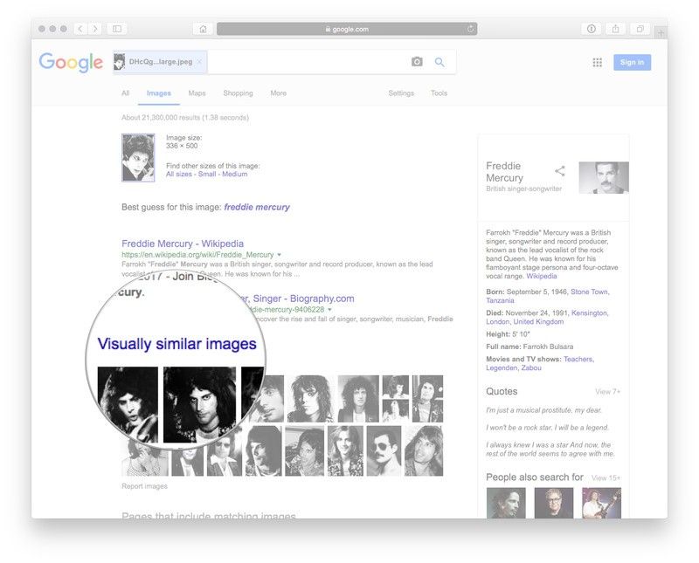Click the Sign in button
The image size is (699, 563).
pos(632,62)
